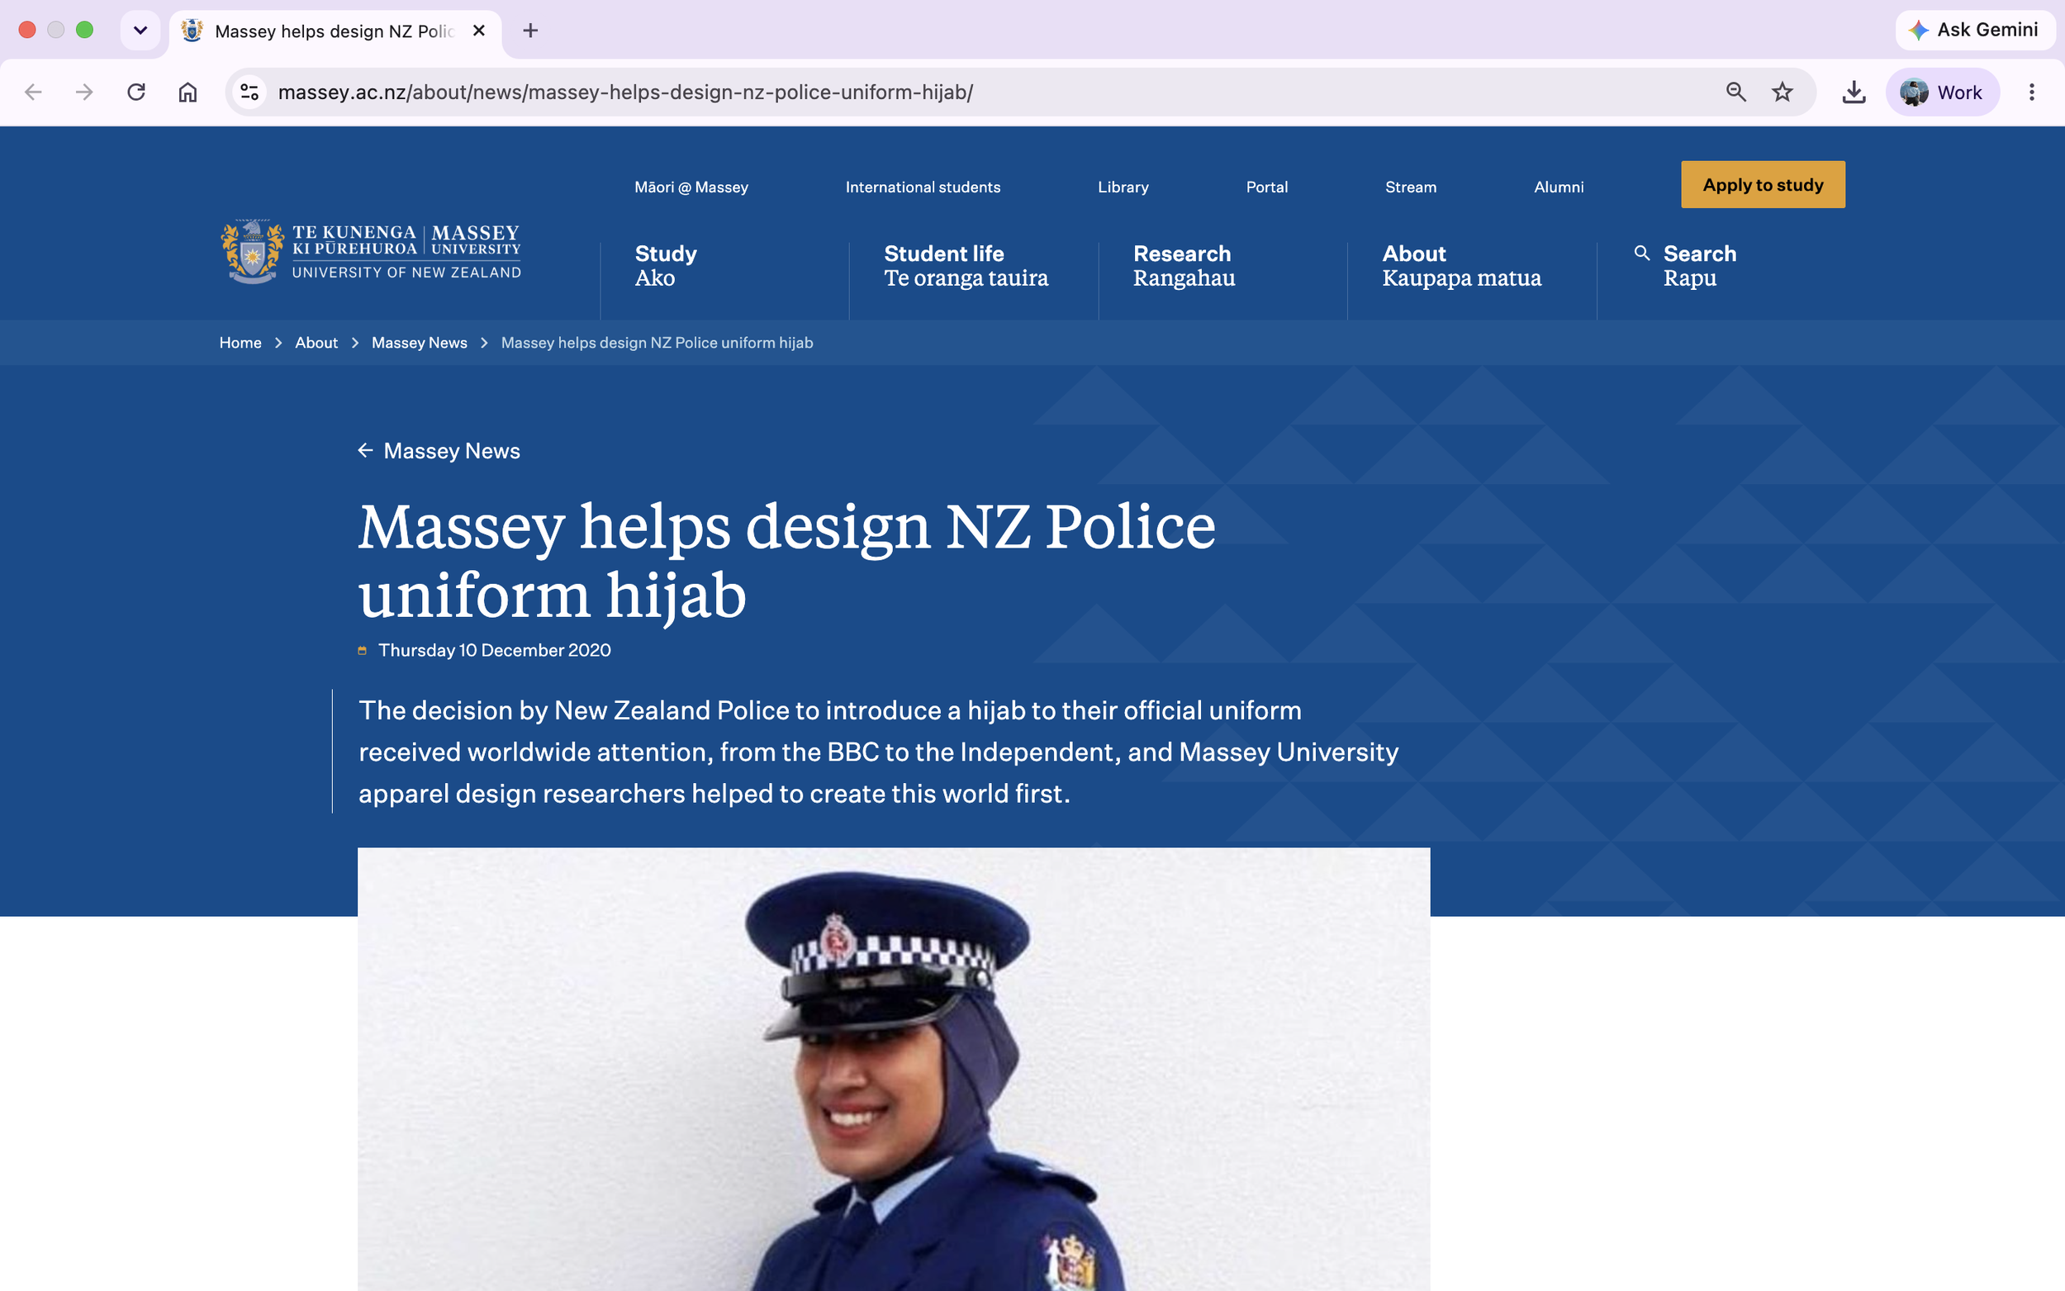This screenshot has height=1291, width=2065.
Task: Go back via the Massey News arrow link
Action: (x=439, y=451)
